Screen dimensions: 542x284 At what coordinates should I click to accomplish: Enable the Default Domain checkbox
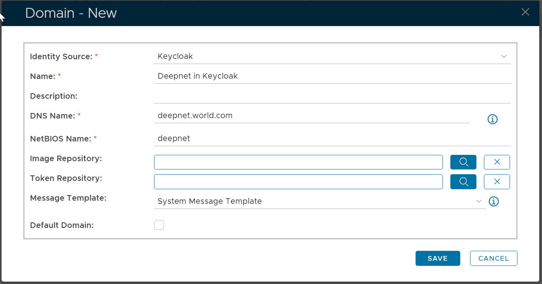click(159, 225)
